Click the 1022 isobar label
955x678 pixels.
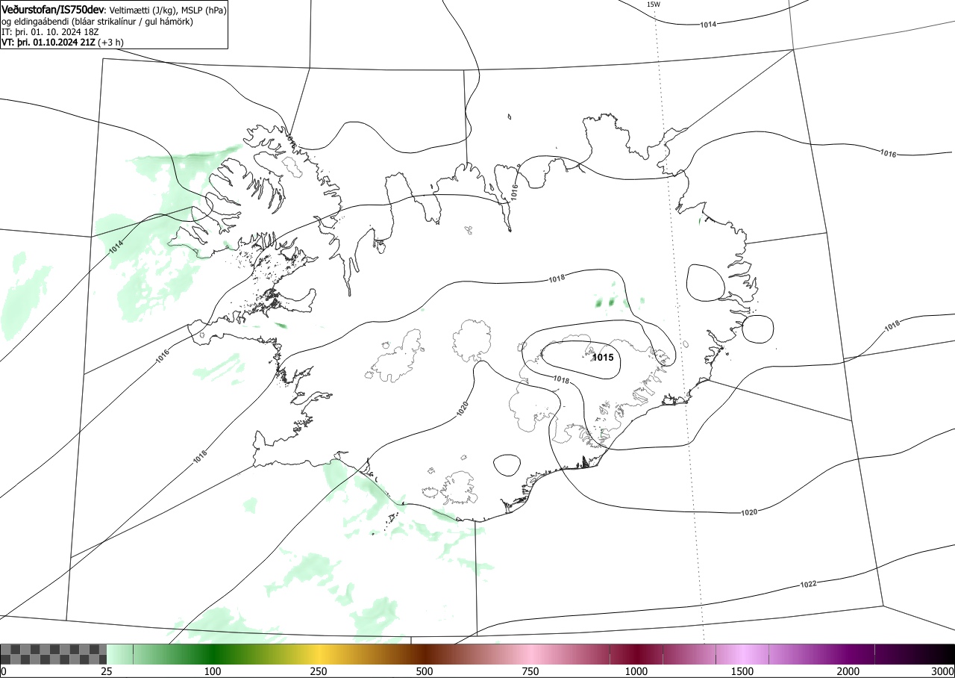pos(808,584)
